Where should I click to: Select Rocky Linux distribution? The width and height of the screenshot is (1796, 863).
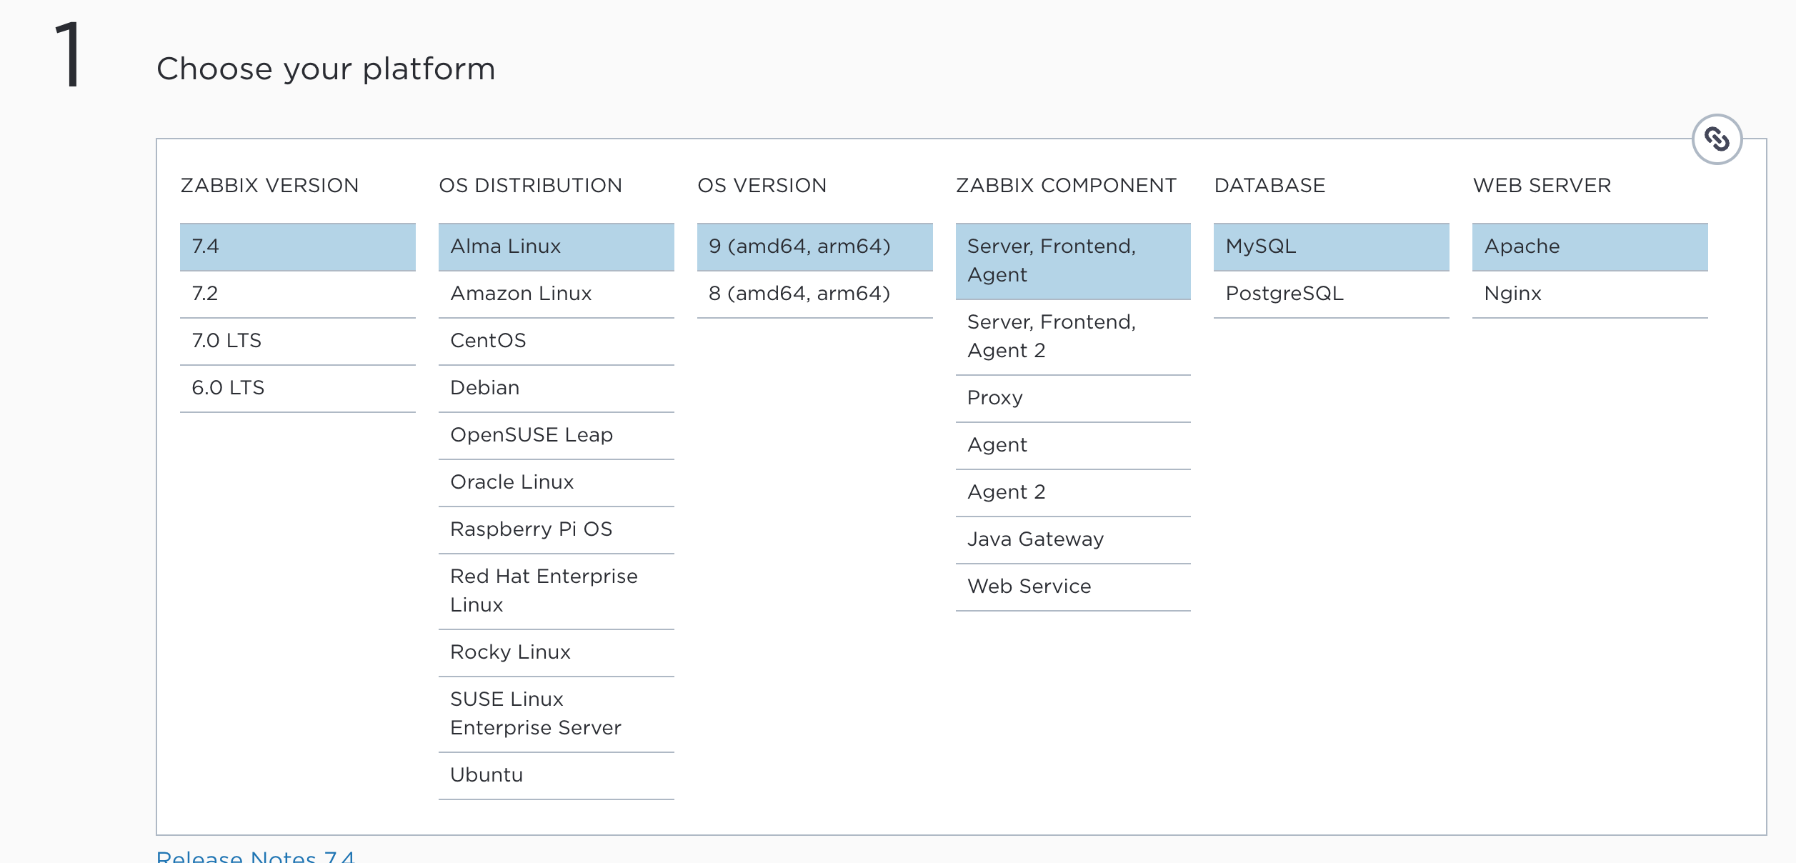pyautogui.click(x=557, y=652)
